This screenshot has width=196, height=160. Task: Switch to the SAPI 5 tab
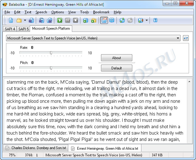click(x=23, y=29)
